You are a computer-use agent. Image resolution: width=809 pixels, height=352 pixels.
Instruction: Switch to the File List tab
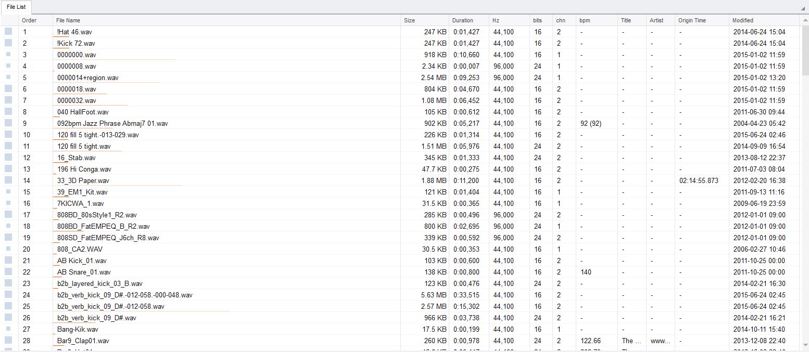pyautogui.click(x=16, y=7)
